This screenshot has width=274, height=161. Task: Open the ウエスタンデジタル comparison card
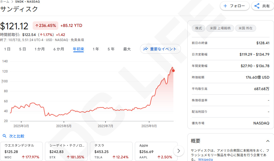[x=22, y=151]
